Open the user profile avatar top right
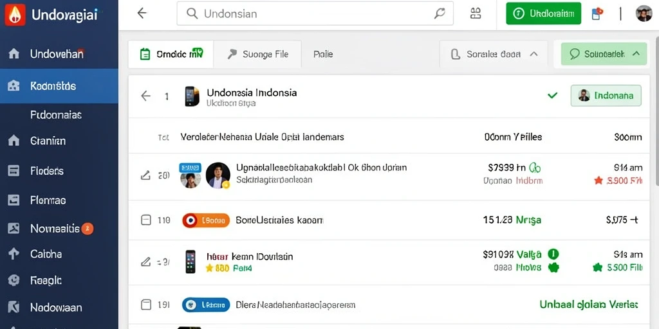Image resolution: width=659 pixels, height=329 pixels. (x=644, y=13)
